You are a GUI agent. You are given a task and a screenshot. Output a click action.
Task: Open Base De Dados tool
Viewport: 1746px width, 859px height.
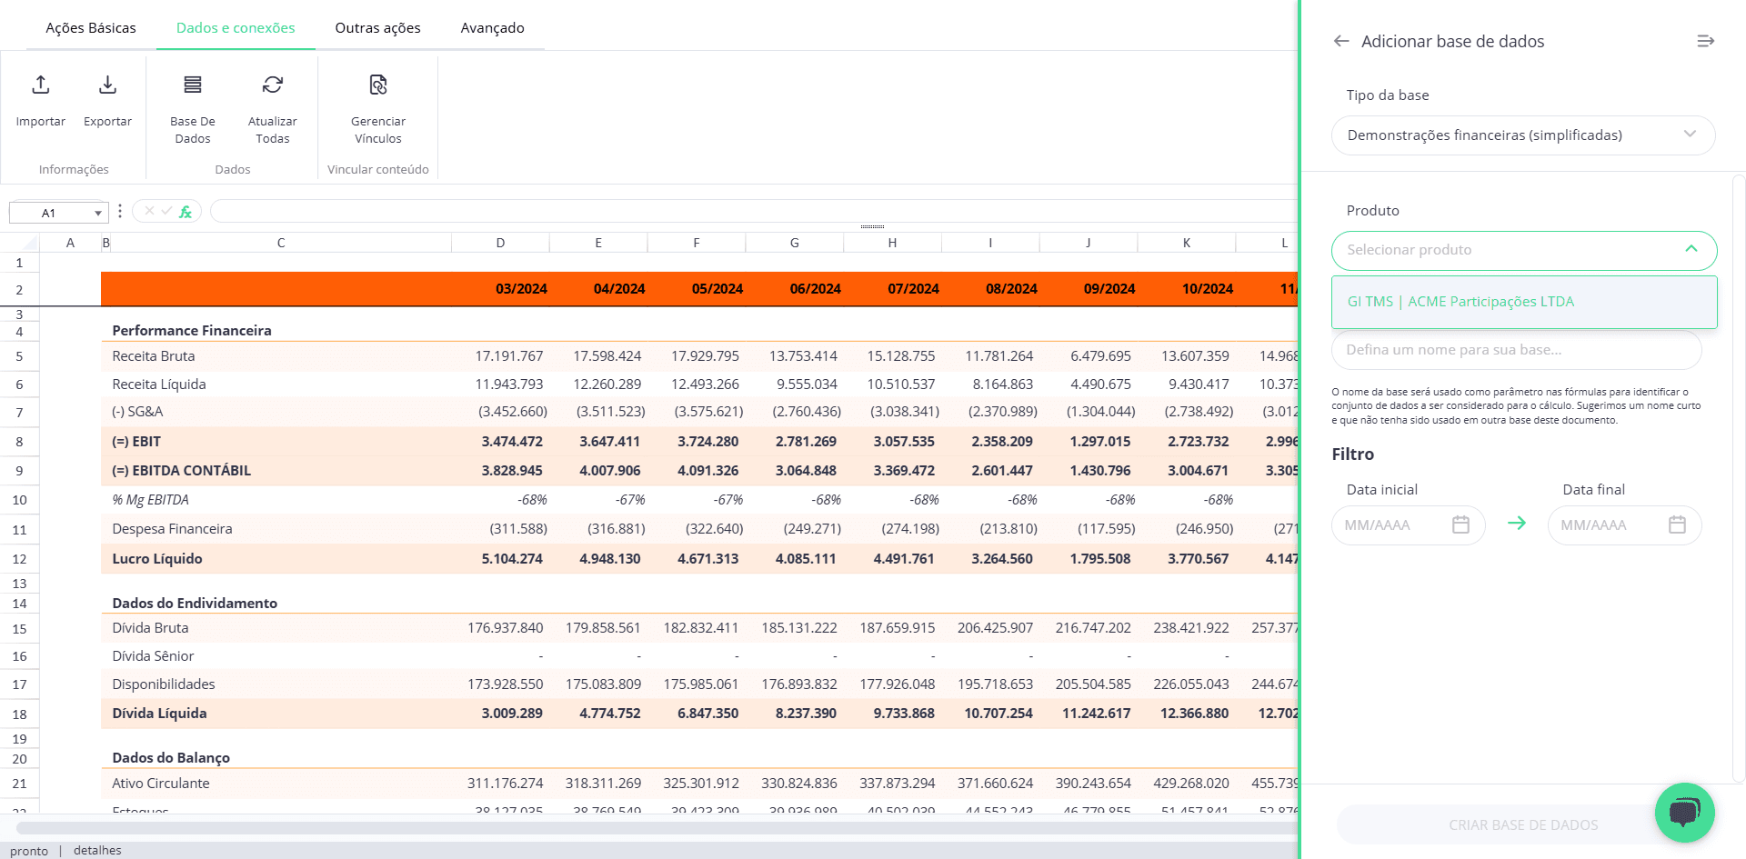pyautogui.click(x=193, y=109)
